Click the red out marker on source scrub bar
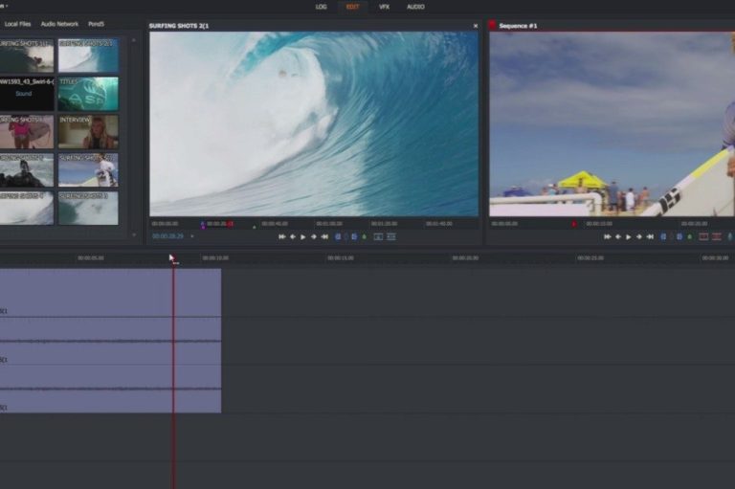 [x=231, y=224]
